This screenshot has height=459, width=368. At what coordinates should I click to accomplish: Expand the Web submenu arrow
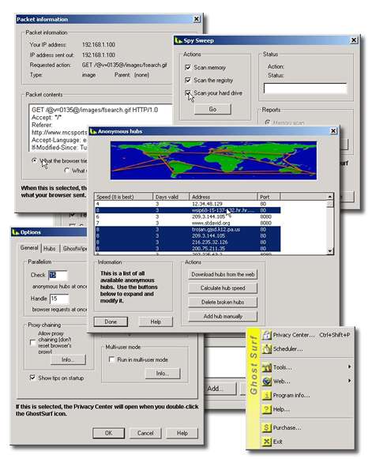pos(349,381)
